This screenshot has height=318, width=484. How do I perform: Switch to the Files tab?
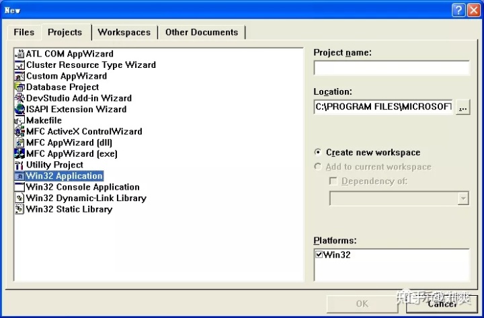click(x=24, y=32)
